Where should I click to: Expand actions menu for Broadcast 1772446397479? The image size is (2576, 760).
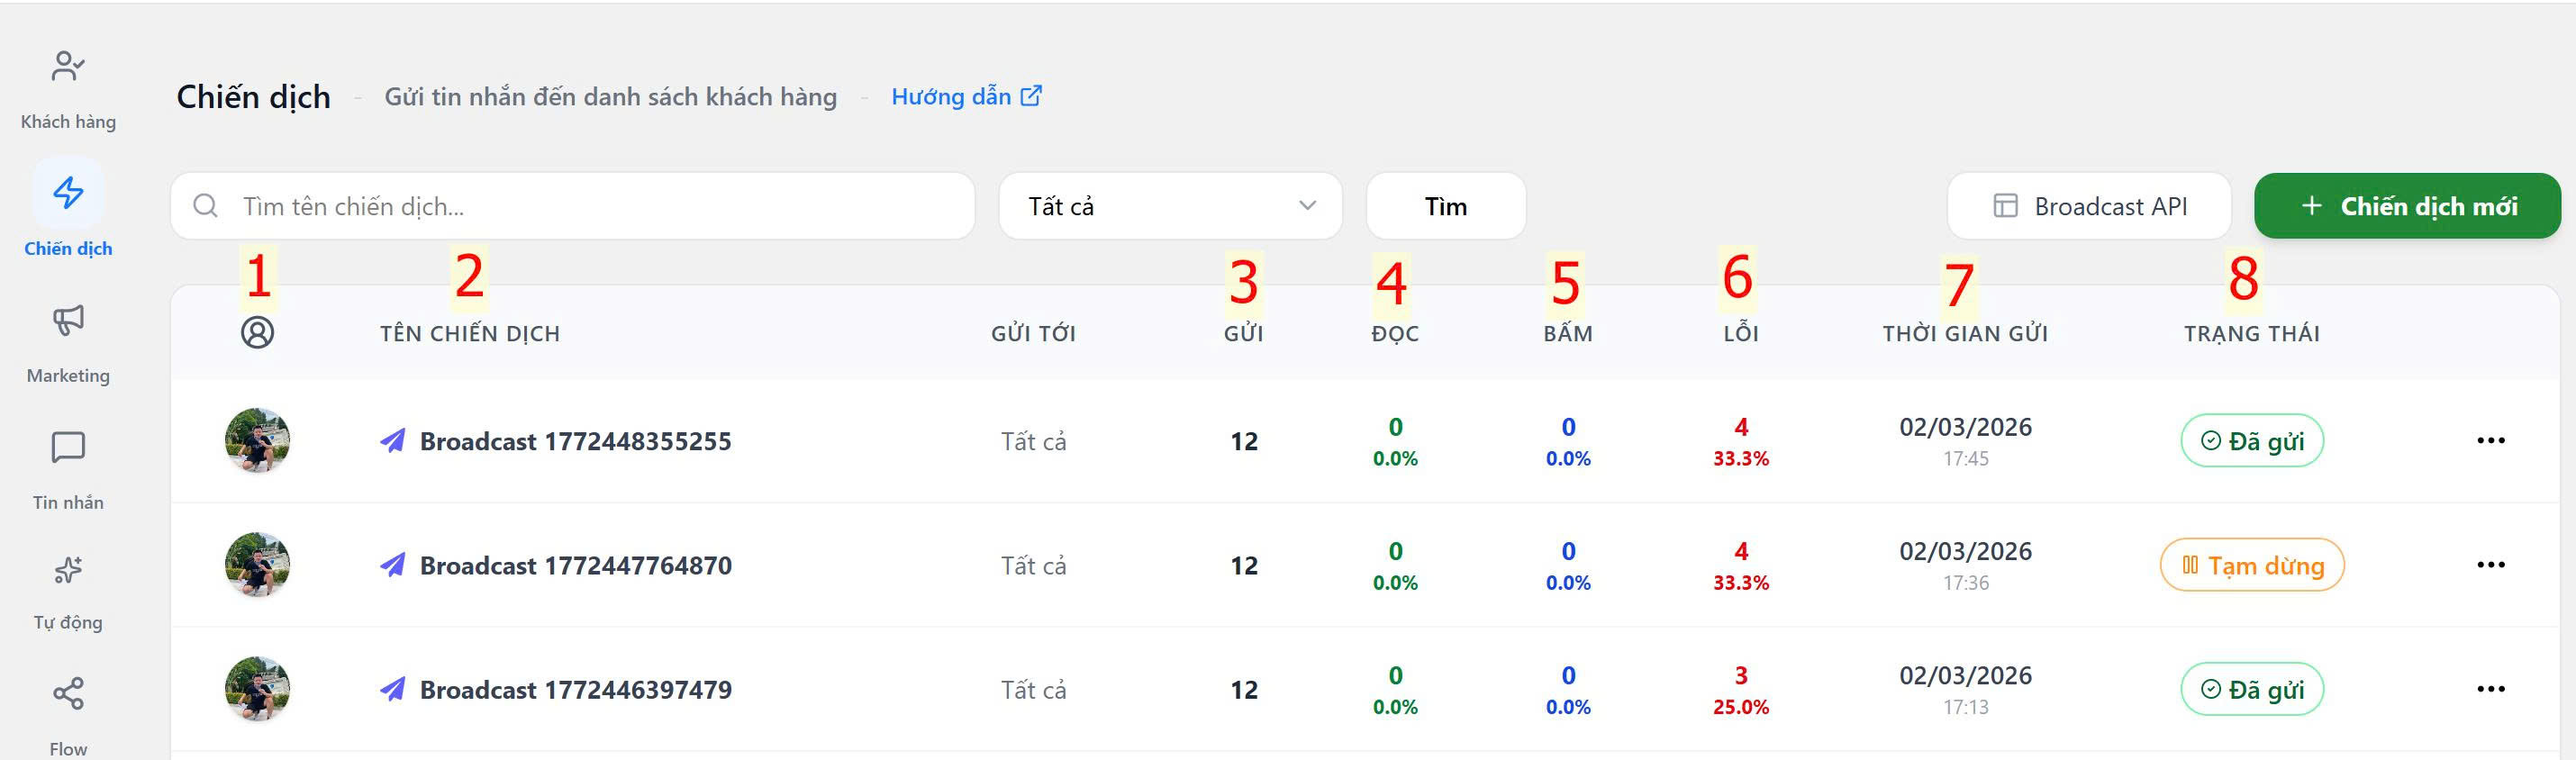pos(2490,689)
